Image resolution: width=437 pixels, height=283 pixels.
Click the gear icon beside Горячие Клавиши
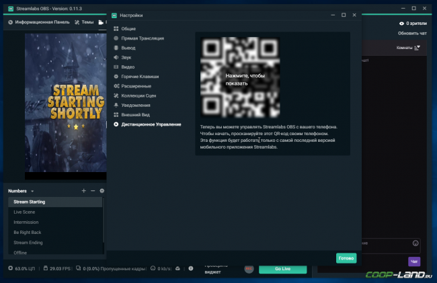116,77
